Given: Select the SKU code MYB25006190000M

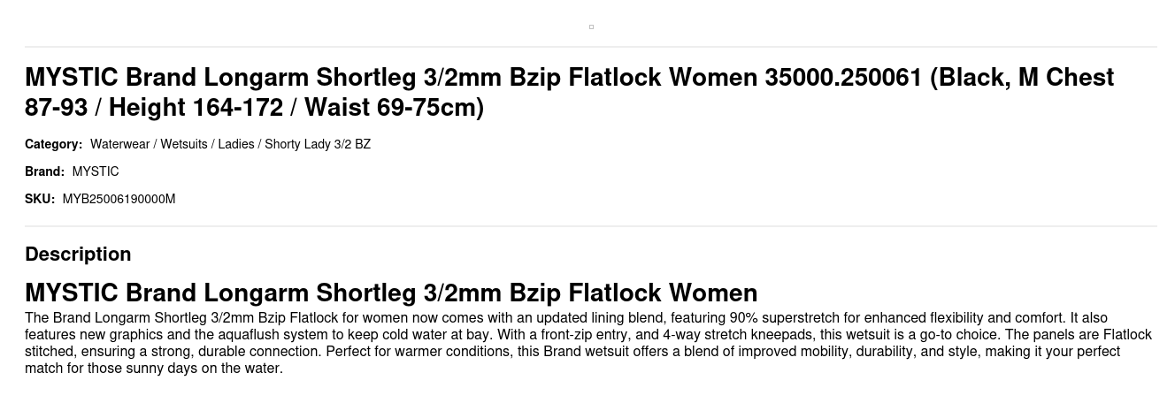Looking at the screenshot, I should 119,199.
